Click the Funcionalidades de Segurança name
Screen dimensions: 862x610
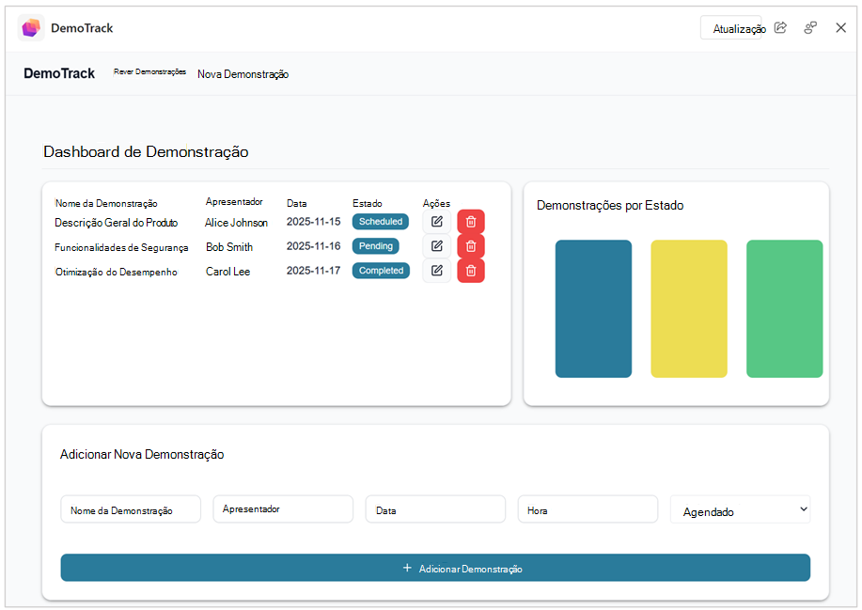pyautogui.click(x=121, y=248)
